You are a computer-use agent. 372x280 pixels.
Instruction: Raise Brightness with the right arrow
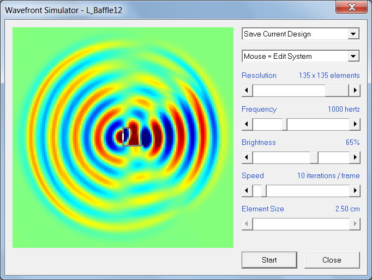[x=355, y=157]
